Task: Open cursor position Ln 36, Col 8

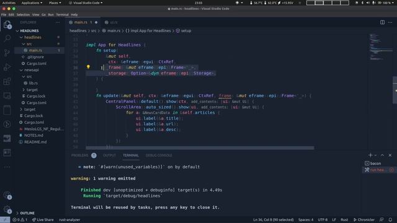Action: pos(273,220)
